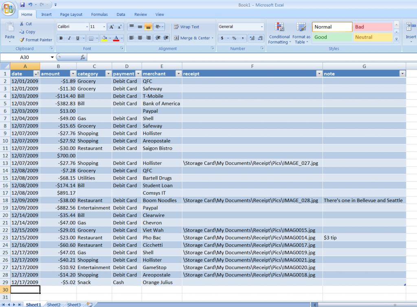Screen dimensions: 417x307
Task: Open Conditional Formatting menu
Action: 279,33
